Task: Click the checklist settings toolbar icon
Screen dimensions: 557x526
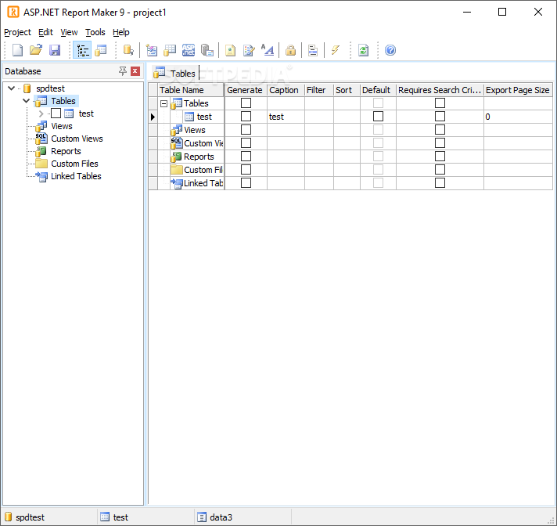Action: [152, 50]
